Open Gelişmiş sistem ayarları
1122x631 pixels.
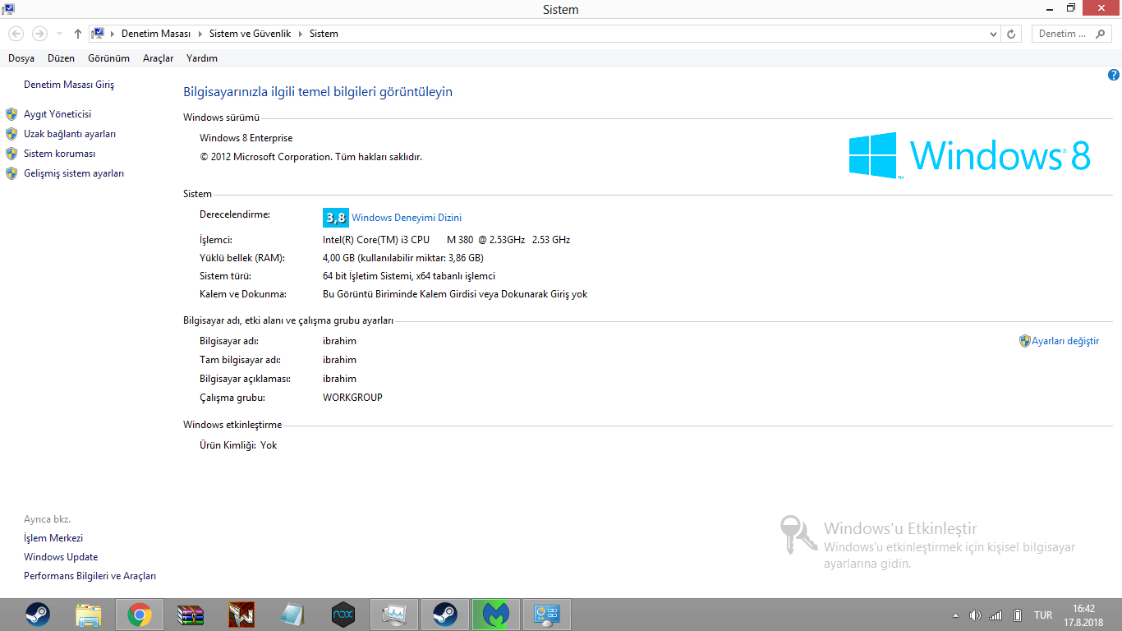74,173
